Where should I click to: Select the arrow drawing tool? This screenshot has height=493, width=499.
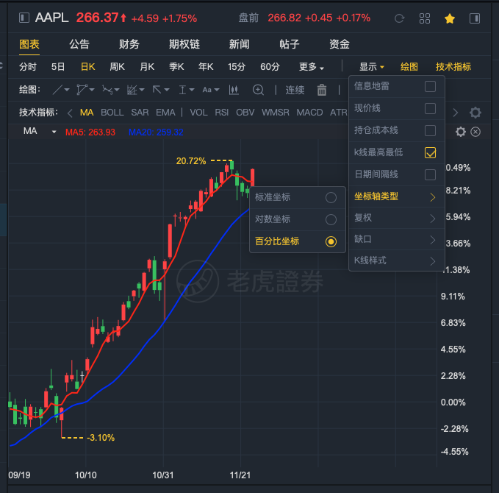point(157,90)
